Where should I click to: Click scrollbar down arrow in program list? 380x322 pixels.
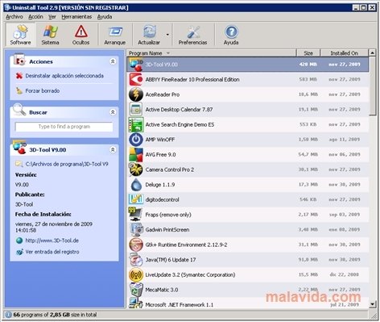(x=372, y=304)
